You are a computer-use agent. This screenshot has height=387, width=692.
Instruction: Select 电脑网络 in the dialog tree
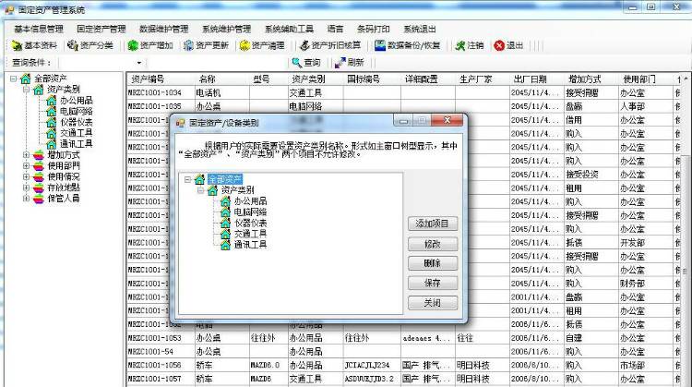pyautogui.click(x=250, y=212)
